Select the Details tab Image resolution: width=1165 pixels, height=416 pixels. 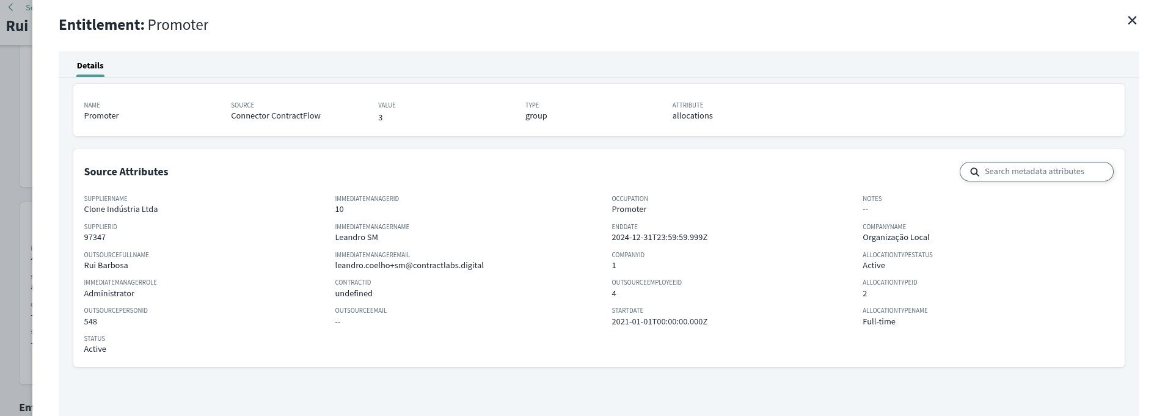click(x=90, y=65)
